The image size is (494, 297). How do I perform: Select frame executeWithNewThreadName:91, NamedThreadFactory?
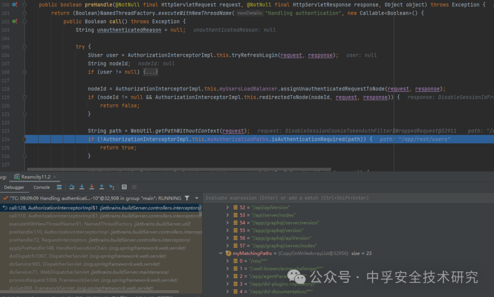[x=101, y=224]
